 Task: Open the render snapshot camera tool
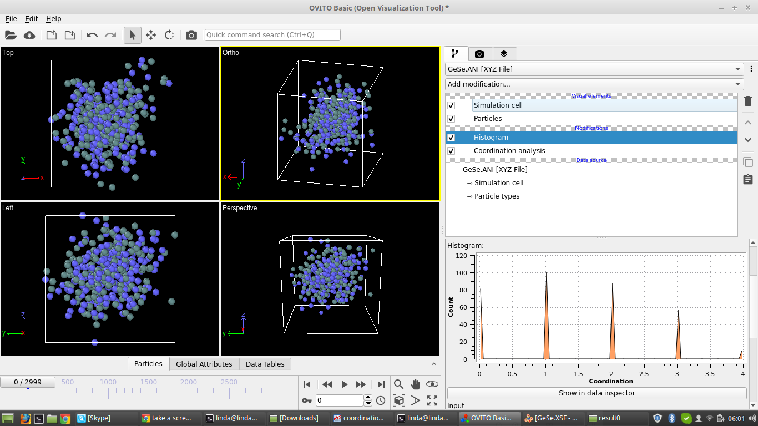[191, 34]
